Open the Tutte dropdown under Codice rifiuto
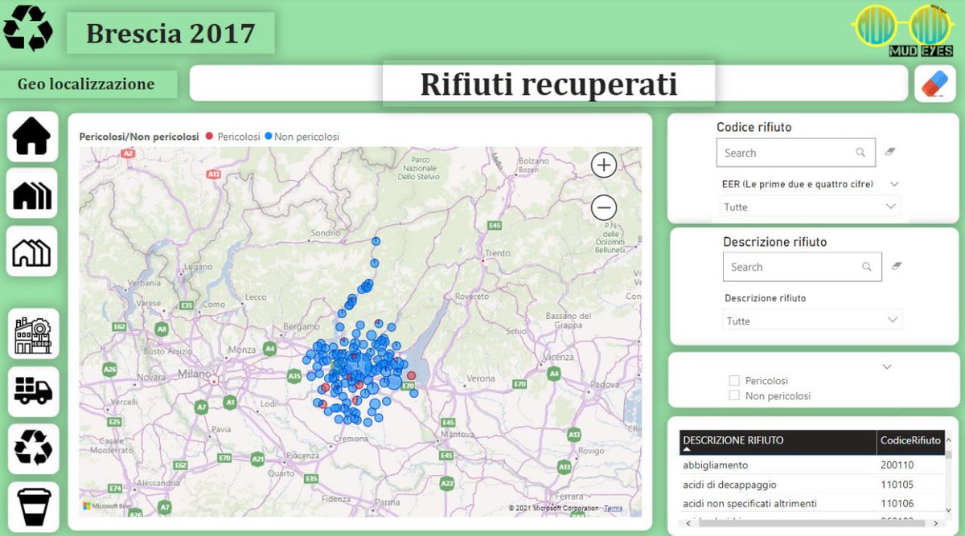Viewport: 965px width, 536px height. pyautogui.click(x=810, y=207)
